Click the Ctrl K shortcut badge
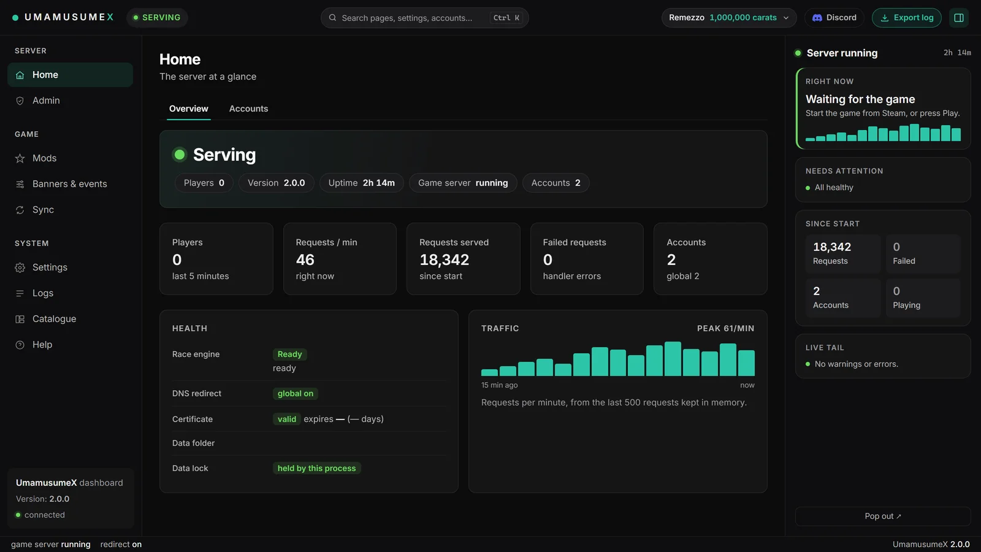 506,18
